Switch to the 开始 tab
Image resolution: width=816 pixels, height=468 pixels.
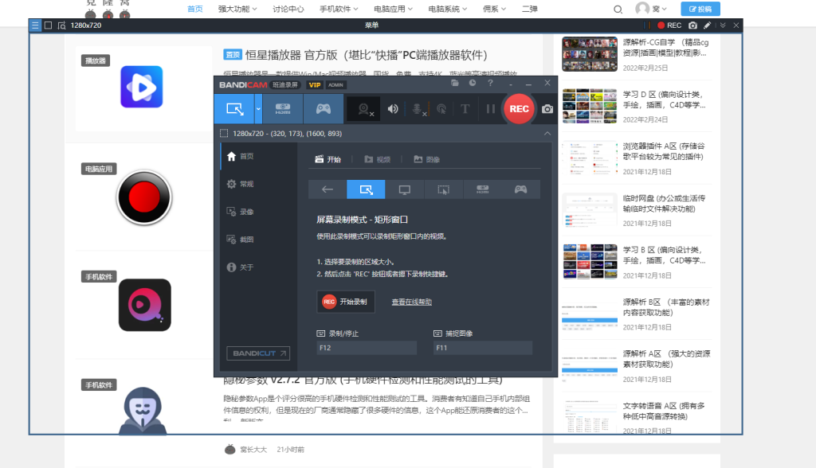click(328, 159)
